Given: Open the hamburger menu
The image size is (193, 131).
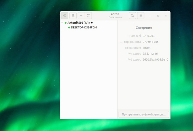Looking at the screenshot, I should point(140,16).
